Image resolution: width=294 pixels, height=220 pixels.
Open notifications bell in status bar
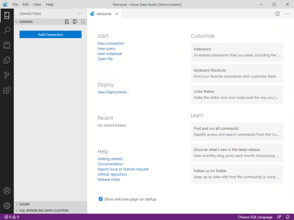click(288, 217)
